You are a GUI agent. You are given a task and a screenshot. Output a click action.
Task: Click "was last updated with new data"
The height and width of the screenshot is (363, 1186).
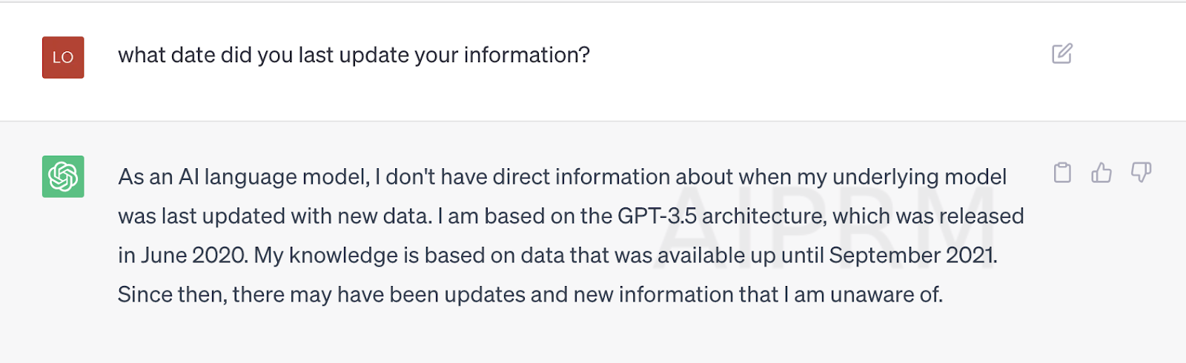tap(274, 216)
